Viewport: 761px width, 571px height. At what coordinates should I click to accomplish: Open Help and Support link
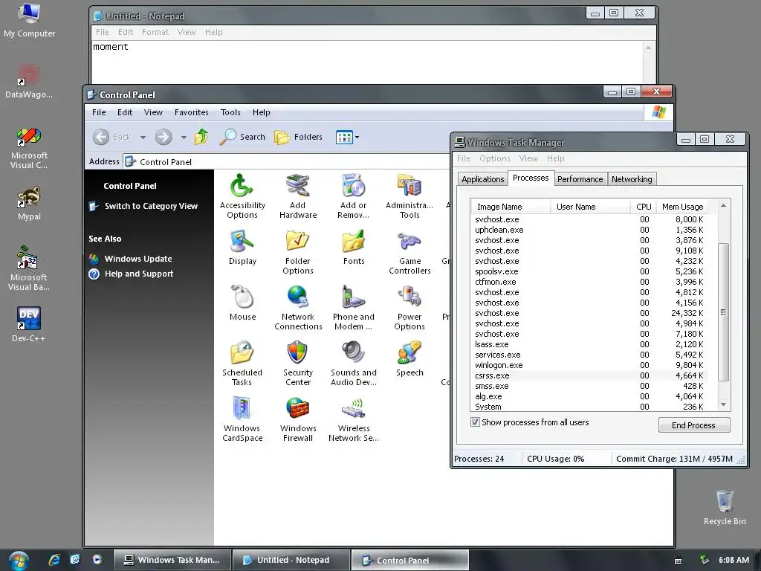(x=139, y=274)
